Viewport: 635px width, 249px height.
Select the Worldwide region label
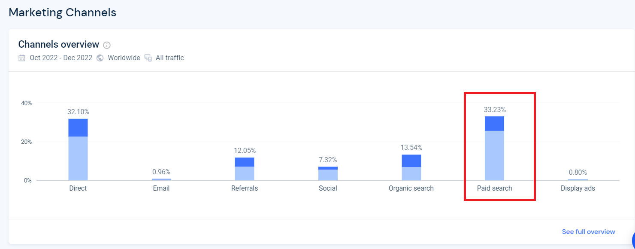coord(124,58)
